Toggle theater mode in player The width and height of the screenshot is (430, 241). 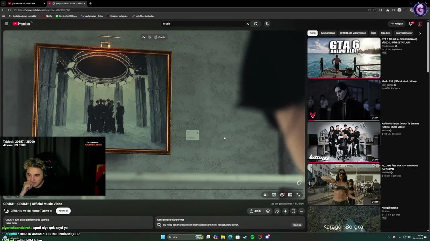290,195
